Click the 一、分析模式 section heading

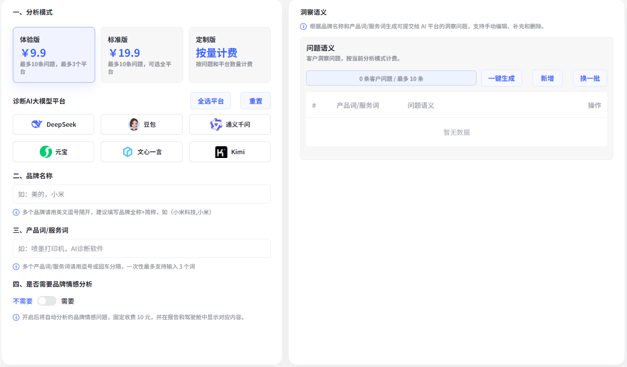click(x=33, y=12)
